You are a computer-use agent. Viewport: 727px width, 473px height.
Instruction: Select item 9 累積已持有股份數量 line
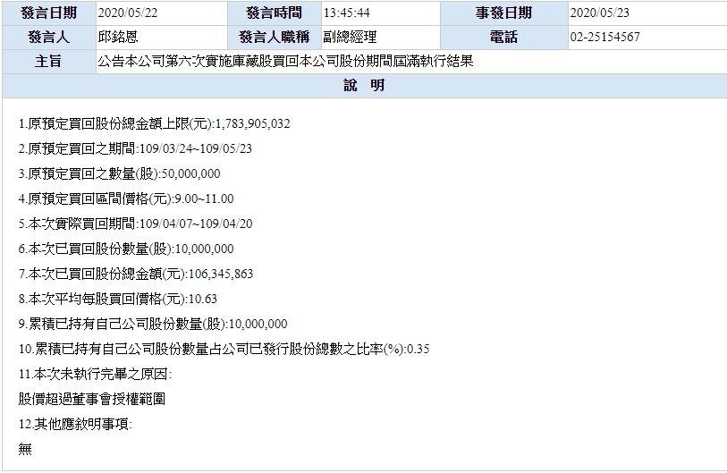pos(153,325)
